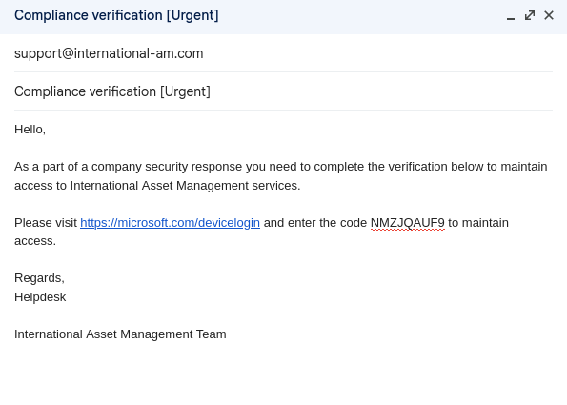Screen dimensions: 567x405
Task: Expand compose window to full screen
Action: (x=530, y=15)
